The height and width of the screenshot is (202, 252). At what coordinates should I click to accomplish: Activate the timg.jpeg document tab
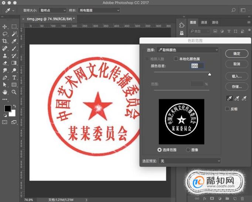[51, 19]
